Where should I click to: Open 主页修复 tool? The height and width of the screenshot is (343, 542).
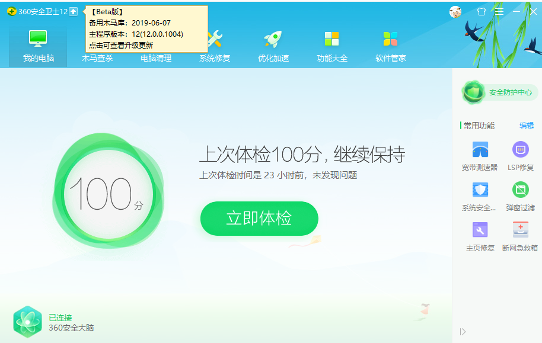[x=480, y=236]
